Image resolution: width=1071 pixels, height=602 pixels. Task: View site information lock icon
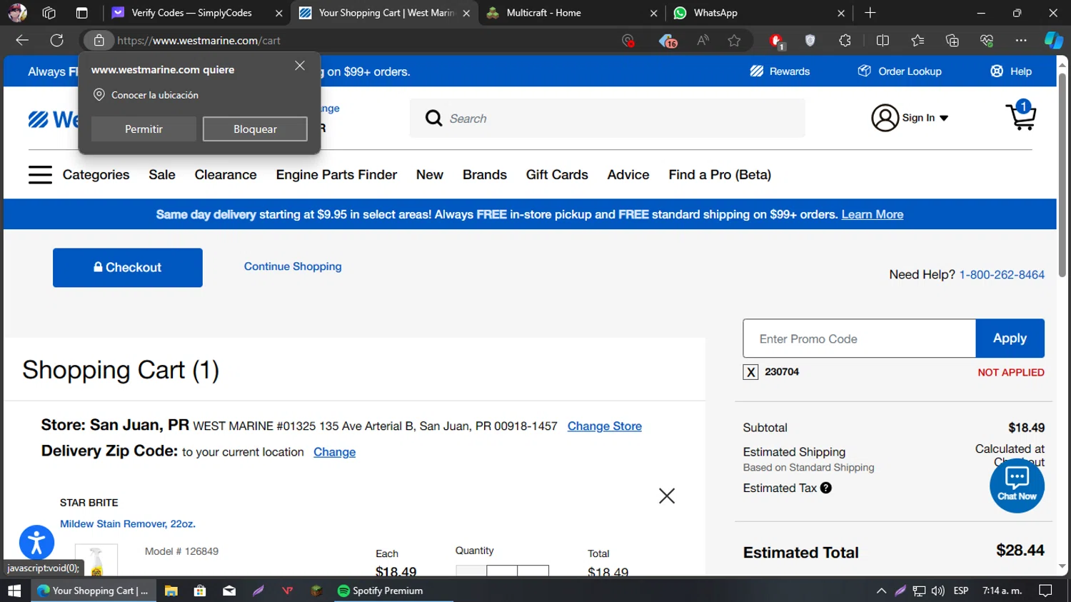click(x=99, y=41)
